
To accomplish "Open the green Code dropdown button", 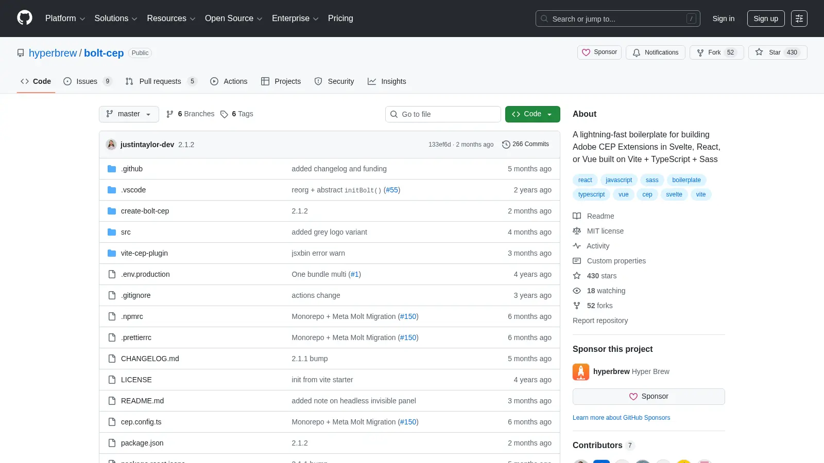I will pos(533,114).
